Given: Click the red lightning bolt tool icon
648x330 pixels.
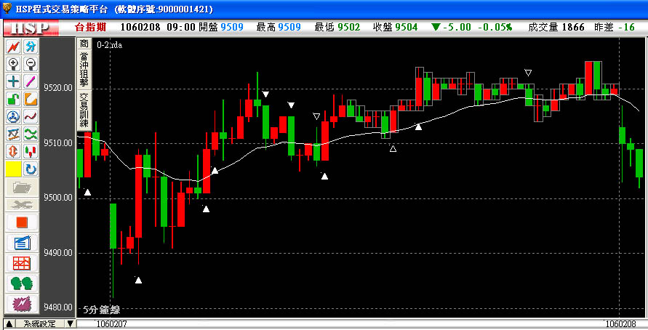Looking at the screenshot, I should [x=14, y=47].
